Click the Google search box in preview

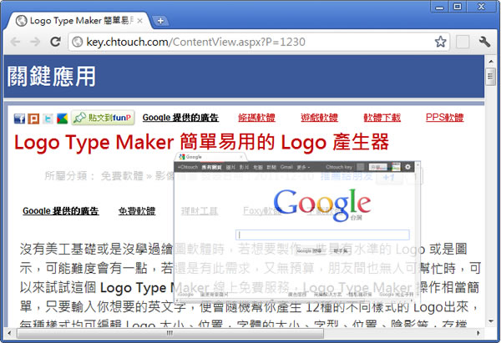[322, 235]
